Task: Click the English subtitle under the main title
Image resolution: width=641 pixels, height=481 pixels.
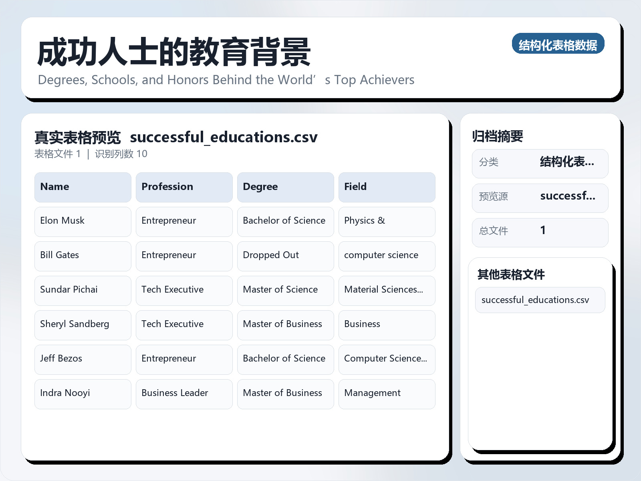Action: [226, 80]
